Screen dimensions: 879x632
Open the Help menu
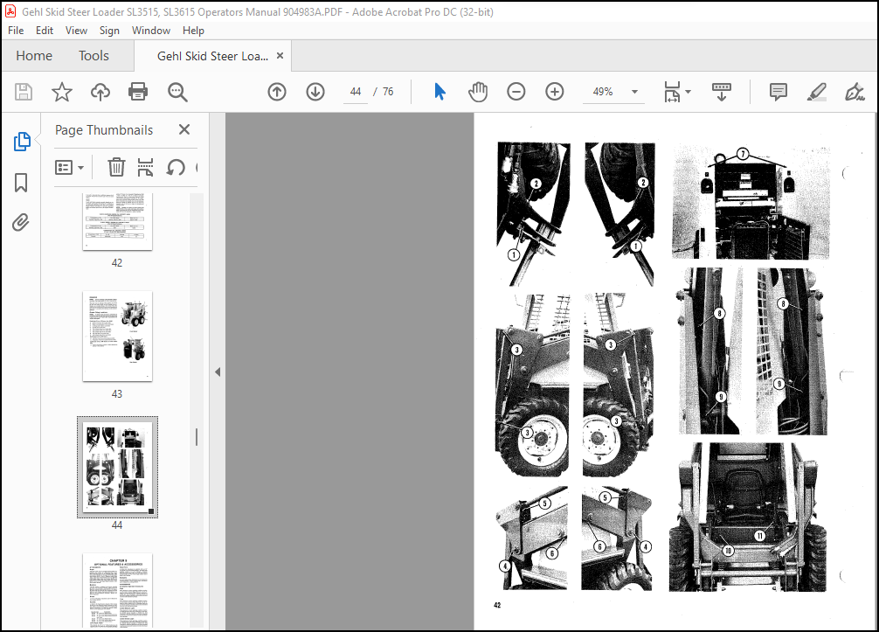193,31
